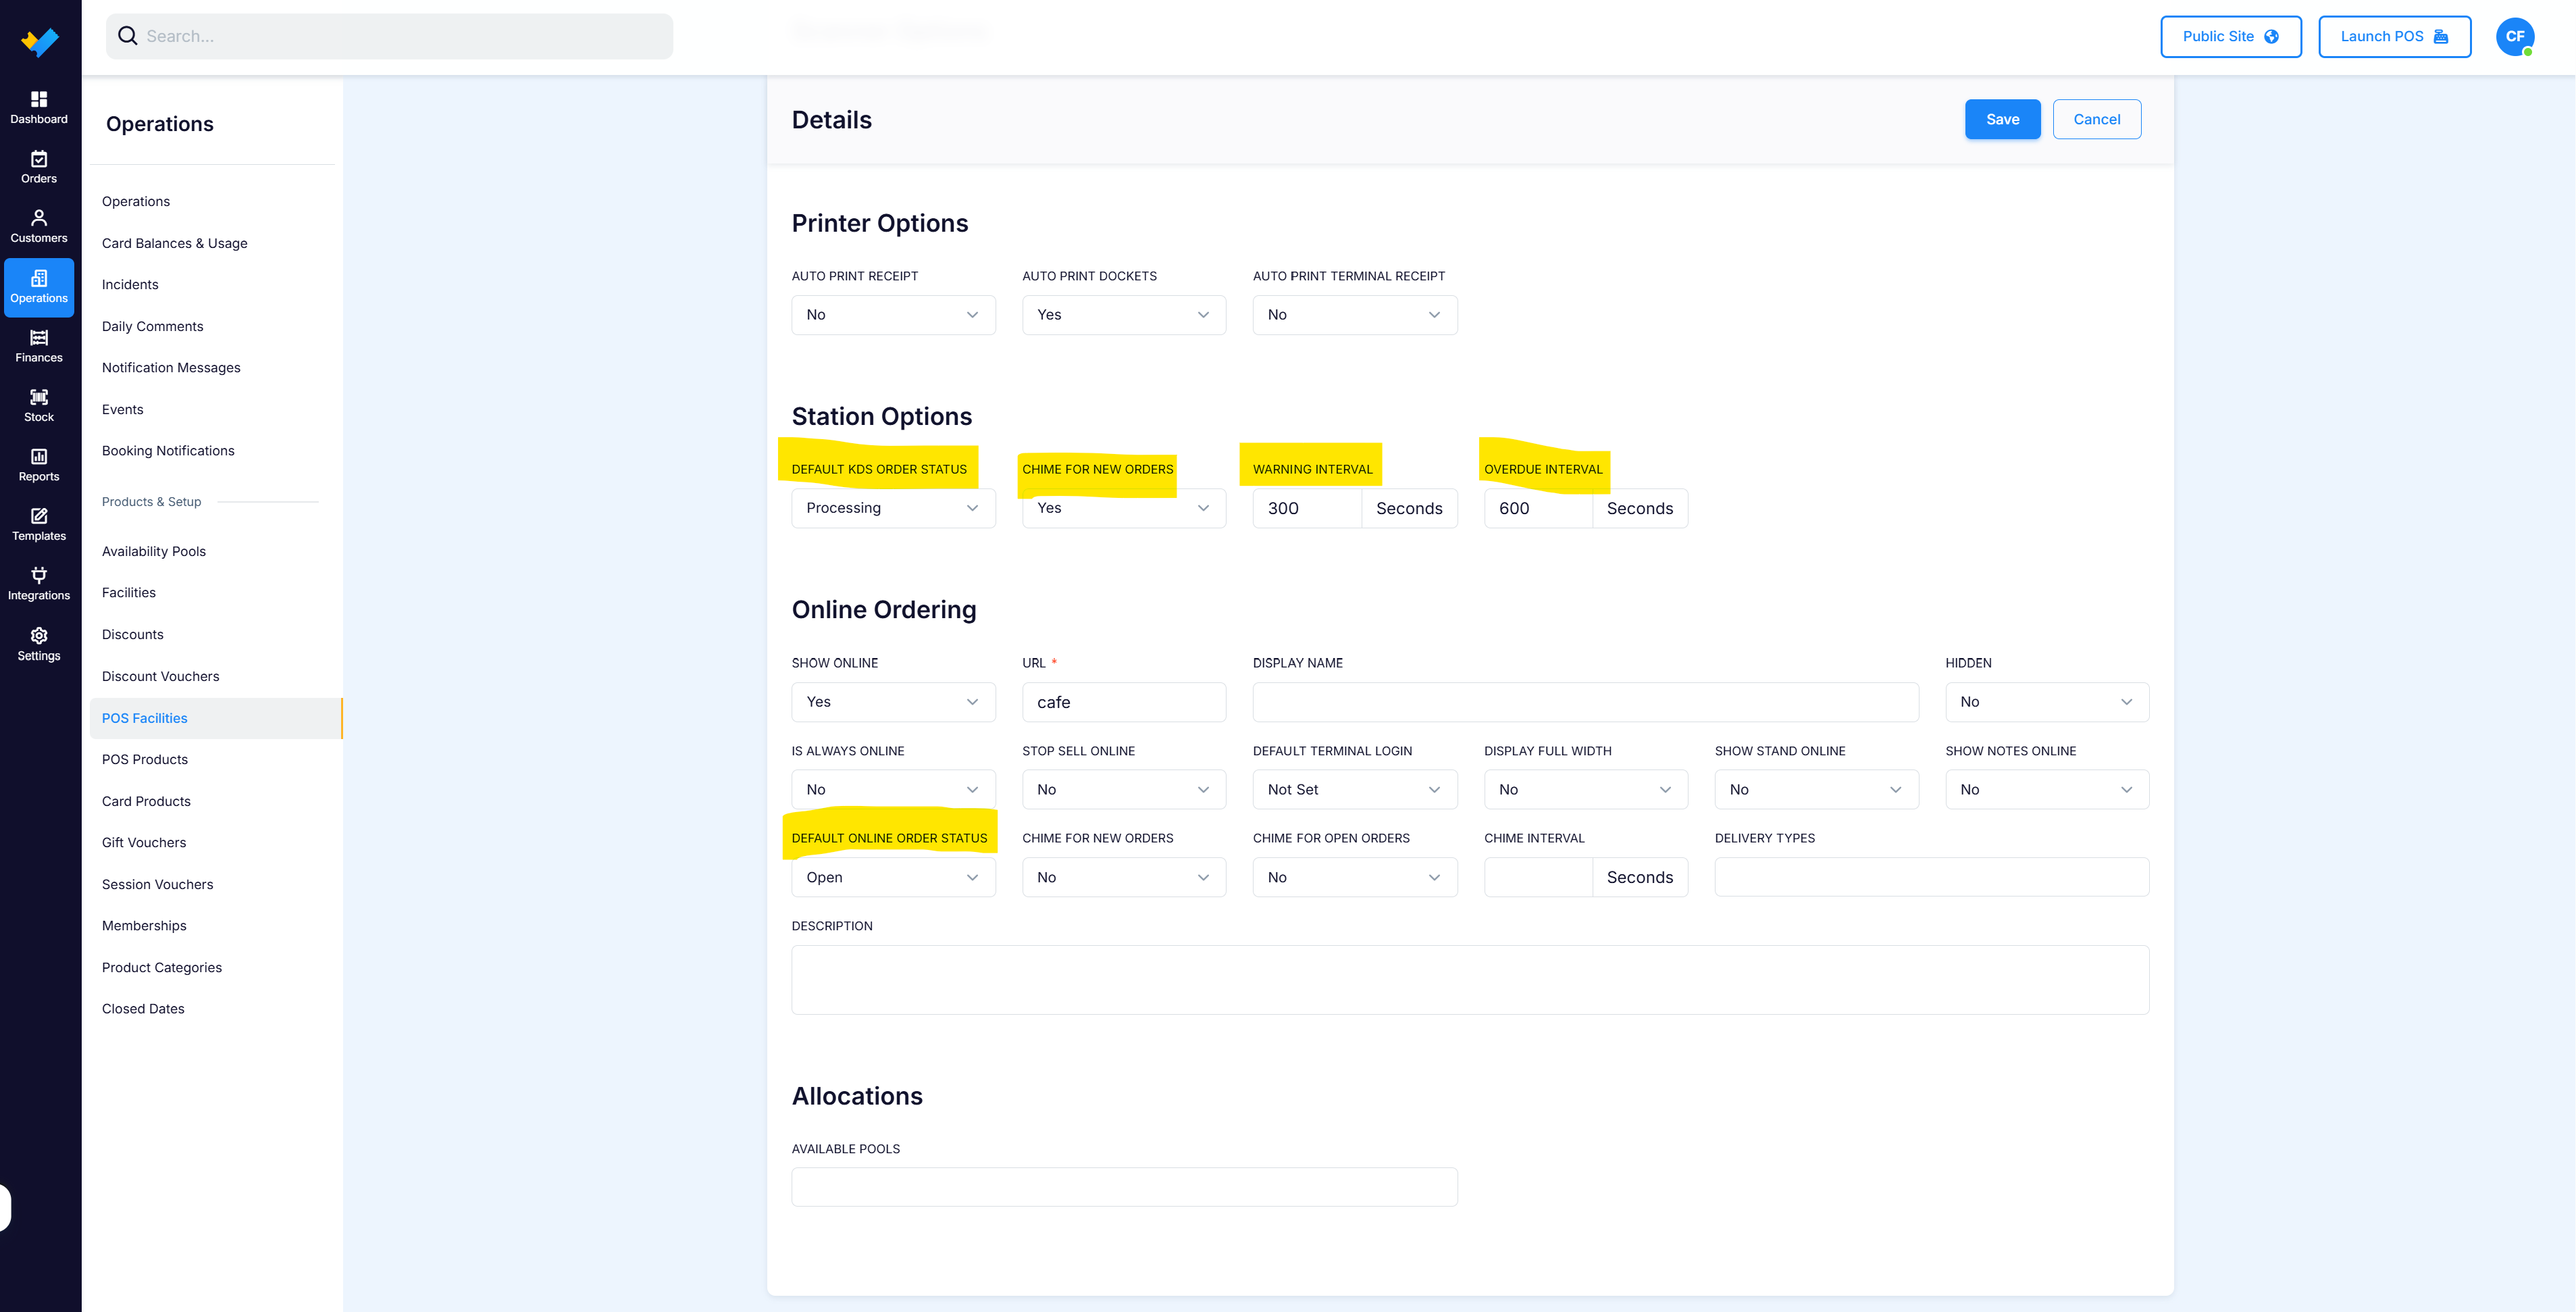Click the app logo at top left

[40, 41]
